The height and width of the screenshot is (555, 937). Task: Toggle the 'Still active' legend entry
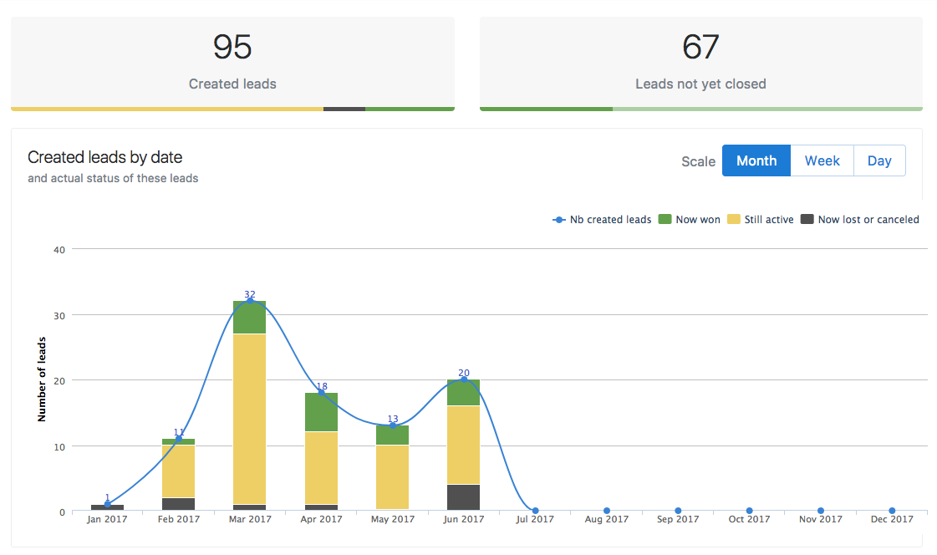760,220
